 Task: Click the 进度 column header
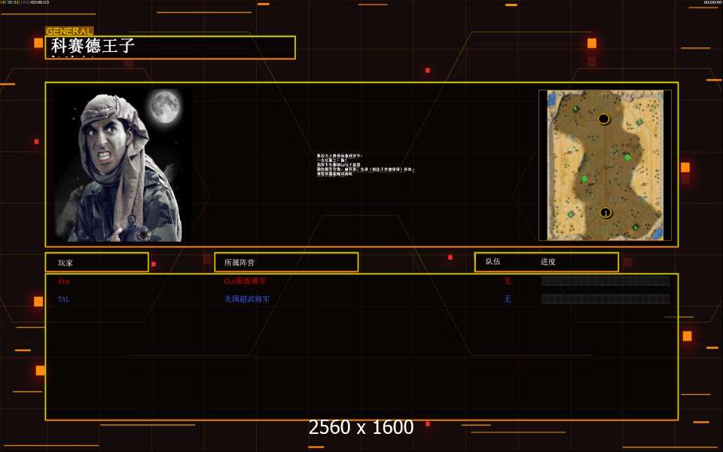[548, 262]
